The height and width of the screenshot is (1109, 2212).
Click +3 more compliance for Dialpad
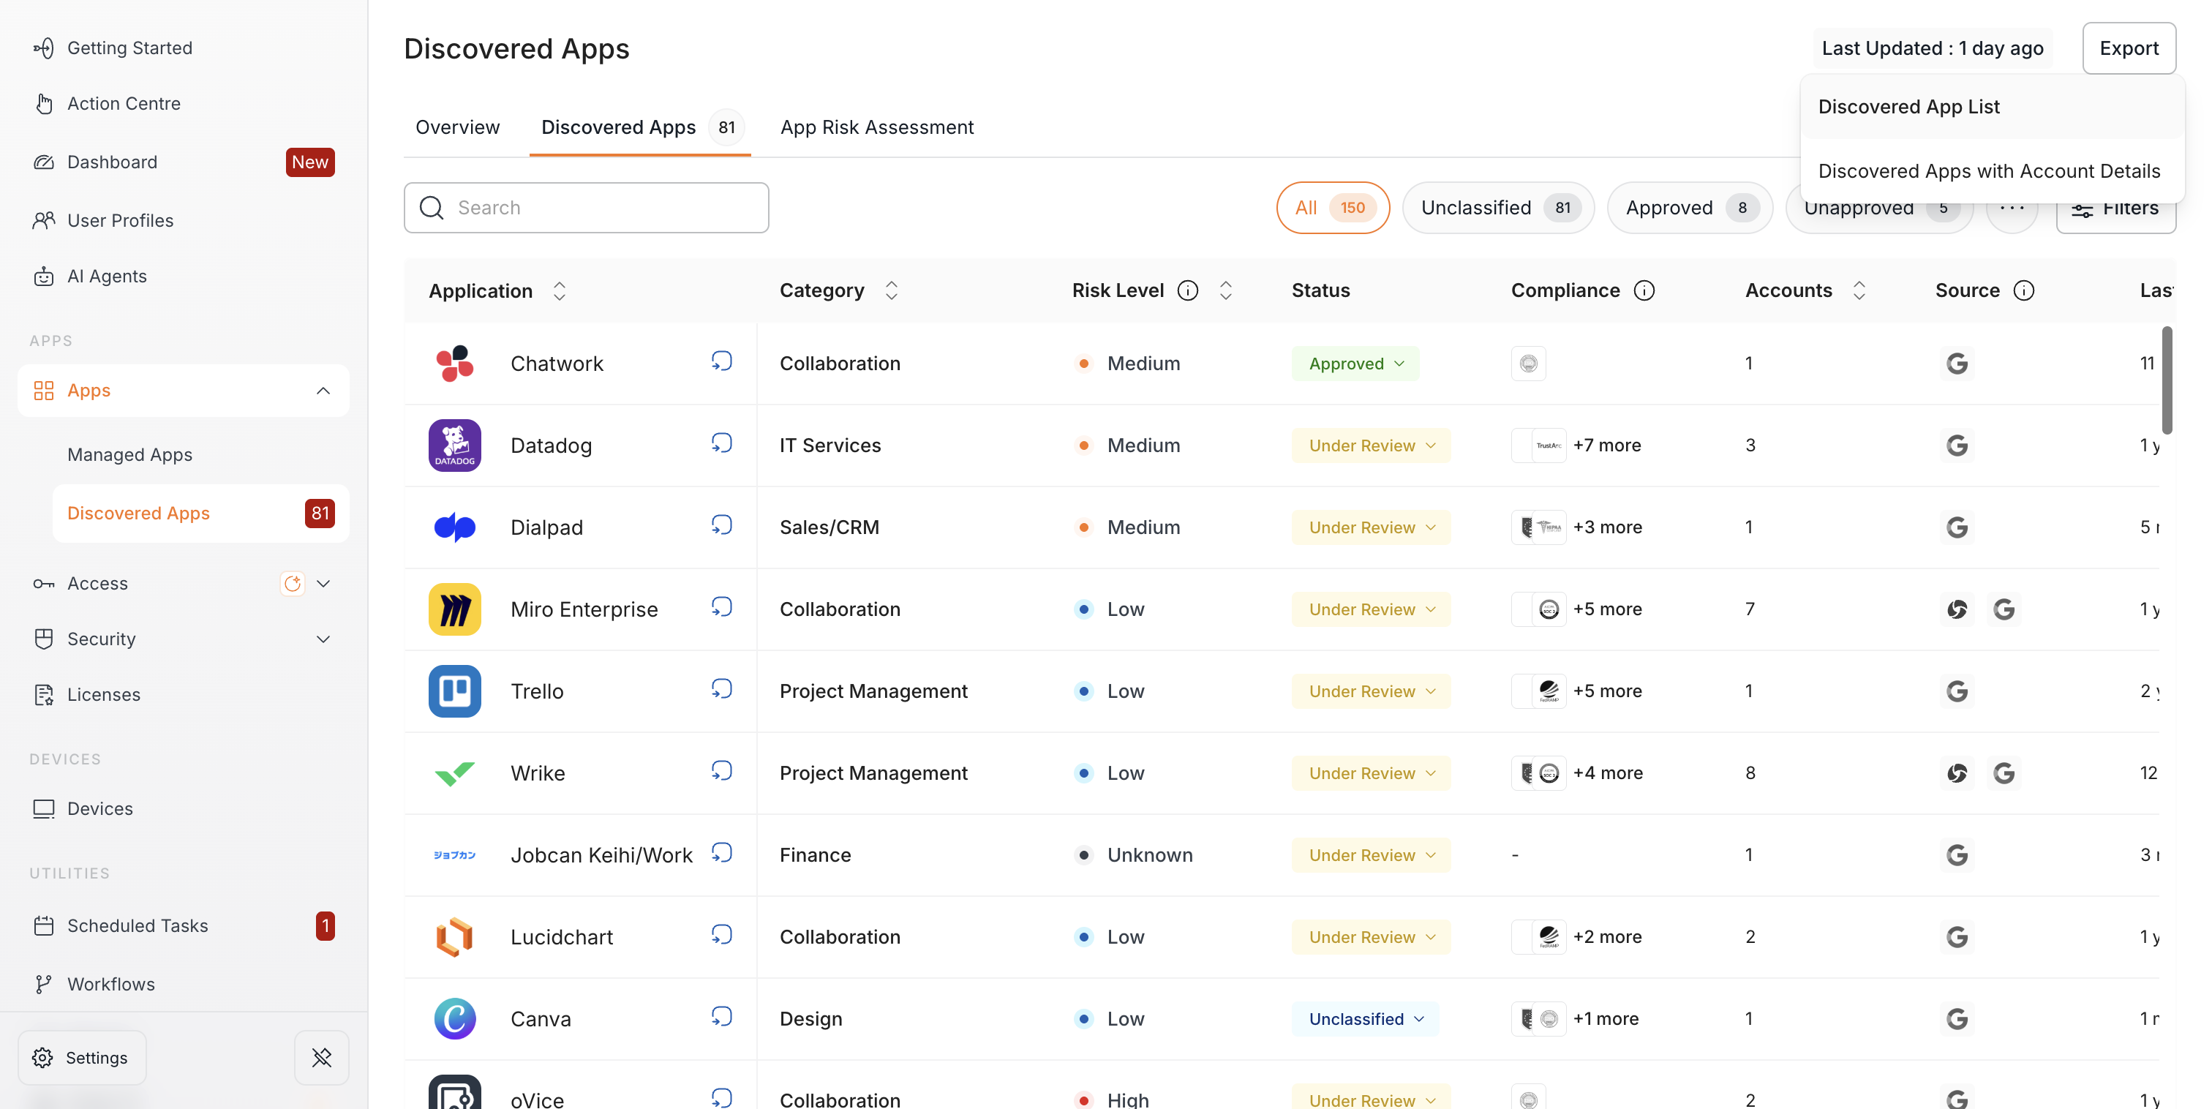[1608, 527]
